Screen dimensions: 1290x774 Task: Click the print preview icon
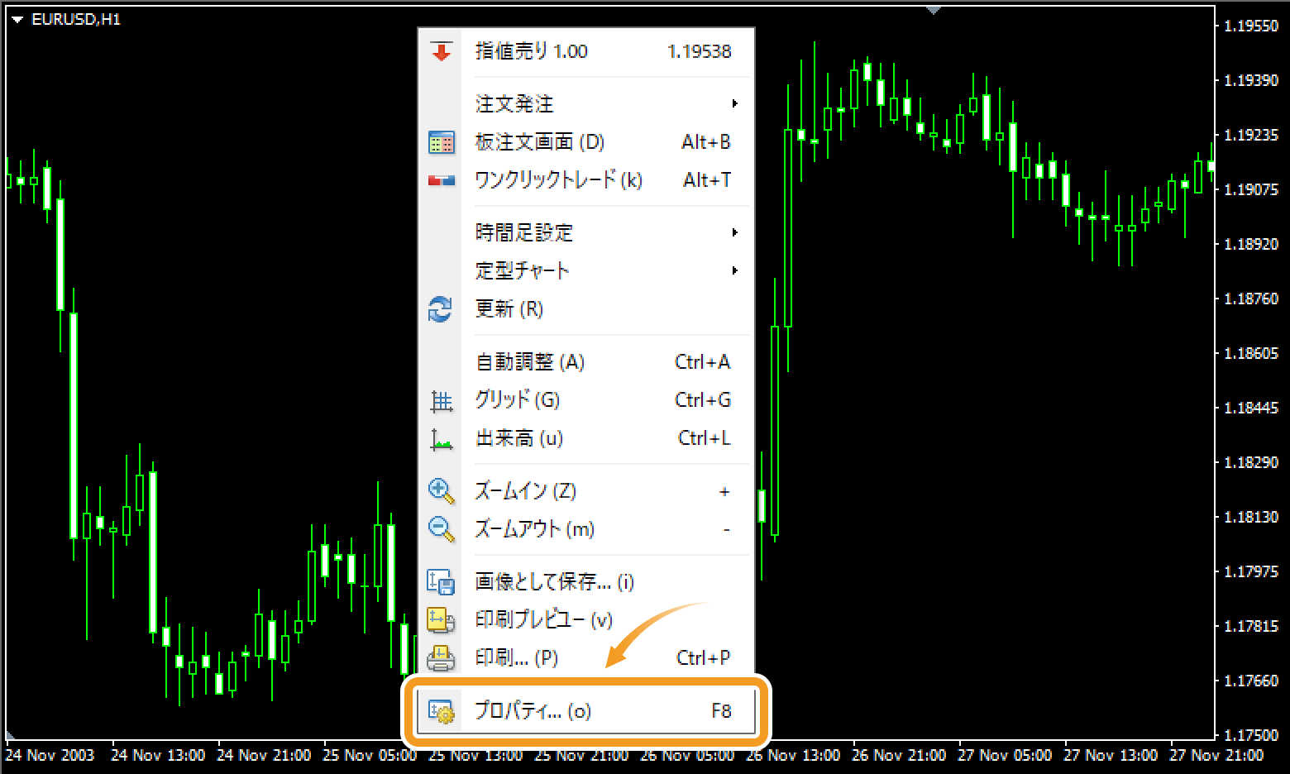click(441, 619)
